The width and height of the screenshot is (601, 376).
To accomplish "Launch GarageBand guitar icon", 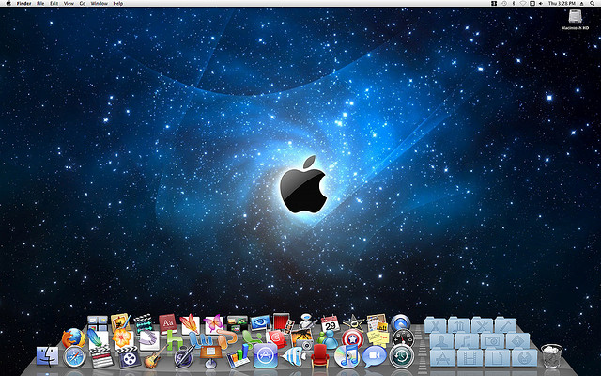I will (x=155, y=357).
